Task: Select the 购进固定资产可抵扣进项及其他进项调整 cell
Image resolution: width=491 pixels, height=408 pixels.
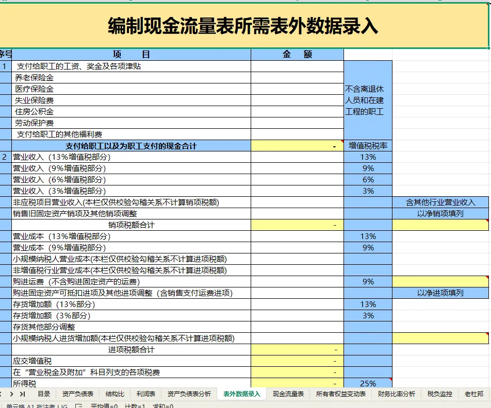Action: click(x=131, y=293)
